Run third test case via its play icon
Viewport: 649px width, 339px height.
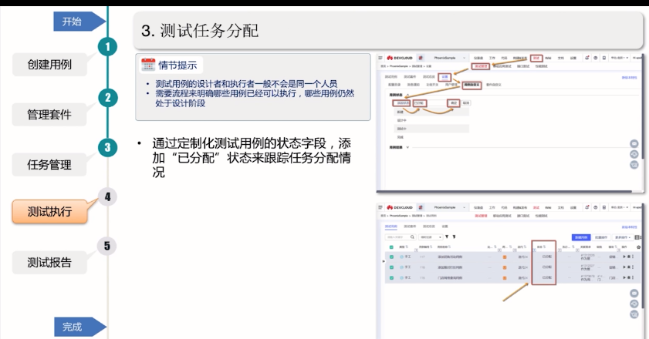pyautogui.click(x=624, y=278)
